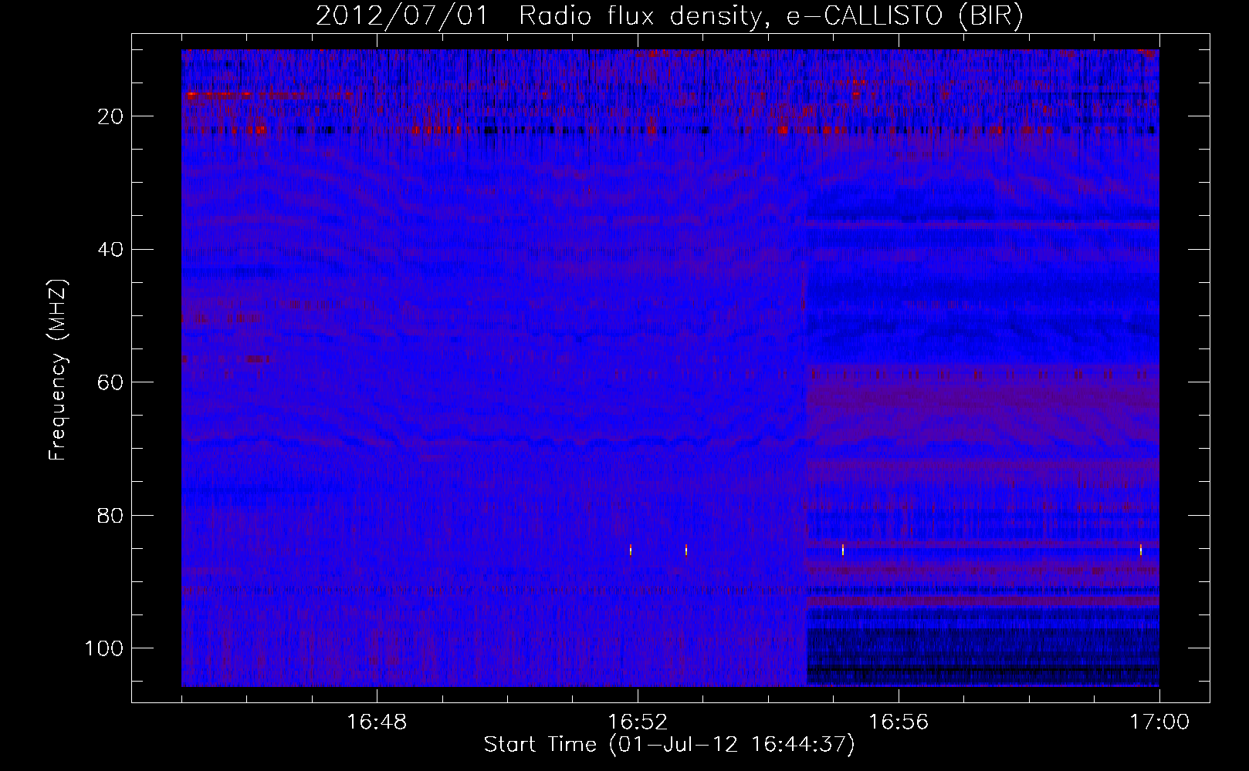Screen dimensions: 1249x771
Task: Click the 80 frequency tick label
Action: click(x=111, y=515)
